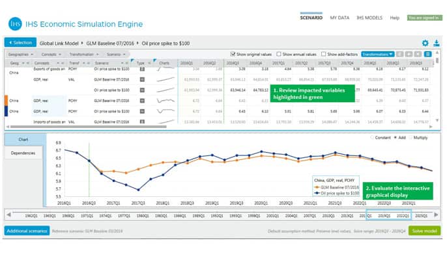Open the Help menu
Screen dimensions: 447x260
click(x=395, y=18)
